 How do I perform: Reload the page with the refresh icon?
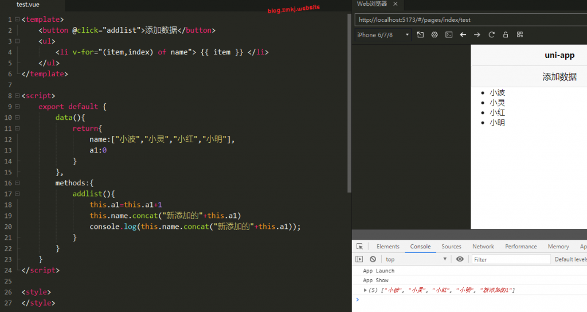(x=491, y=35)
